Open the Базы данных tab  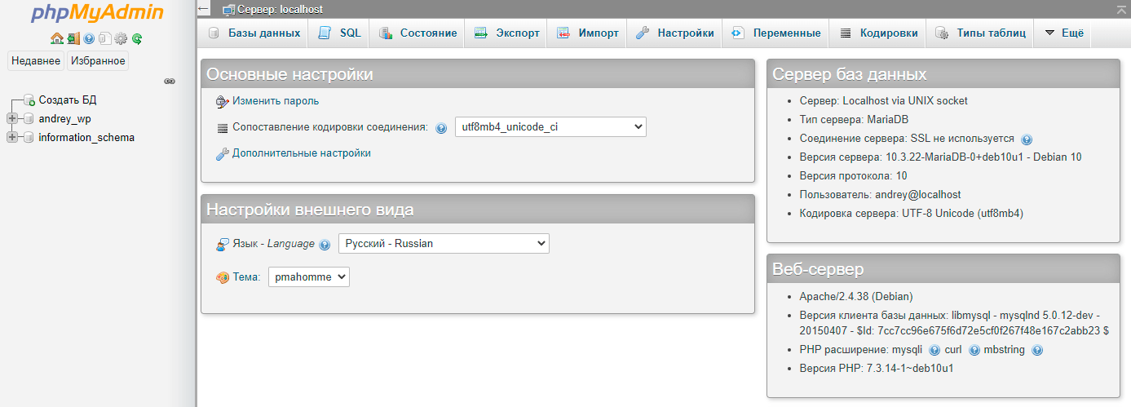pos(254,33)
